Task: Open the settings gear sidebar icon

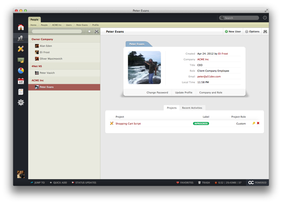Action: [21, 102]
